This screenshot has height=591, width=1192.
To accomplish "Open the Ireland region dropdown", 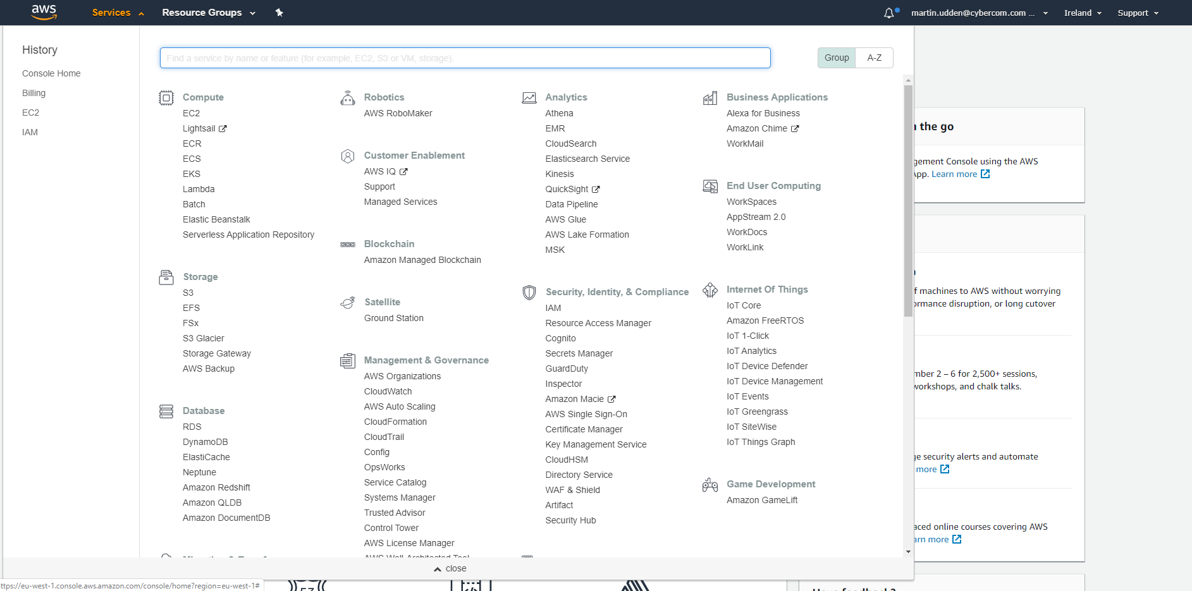I will (x=1083, y=13).
